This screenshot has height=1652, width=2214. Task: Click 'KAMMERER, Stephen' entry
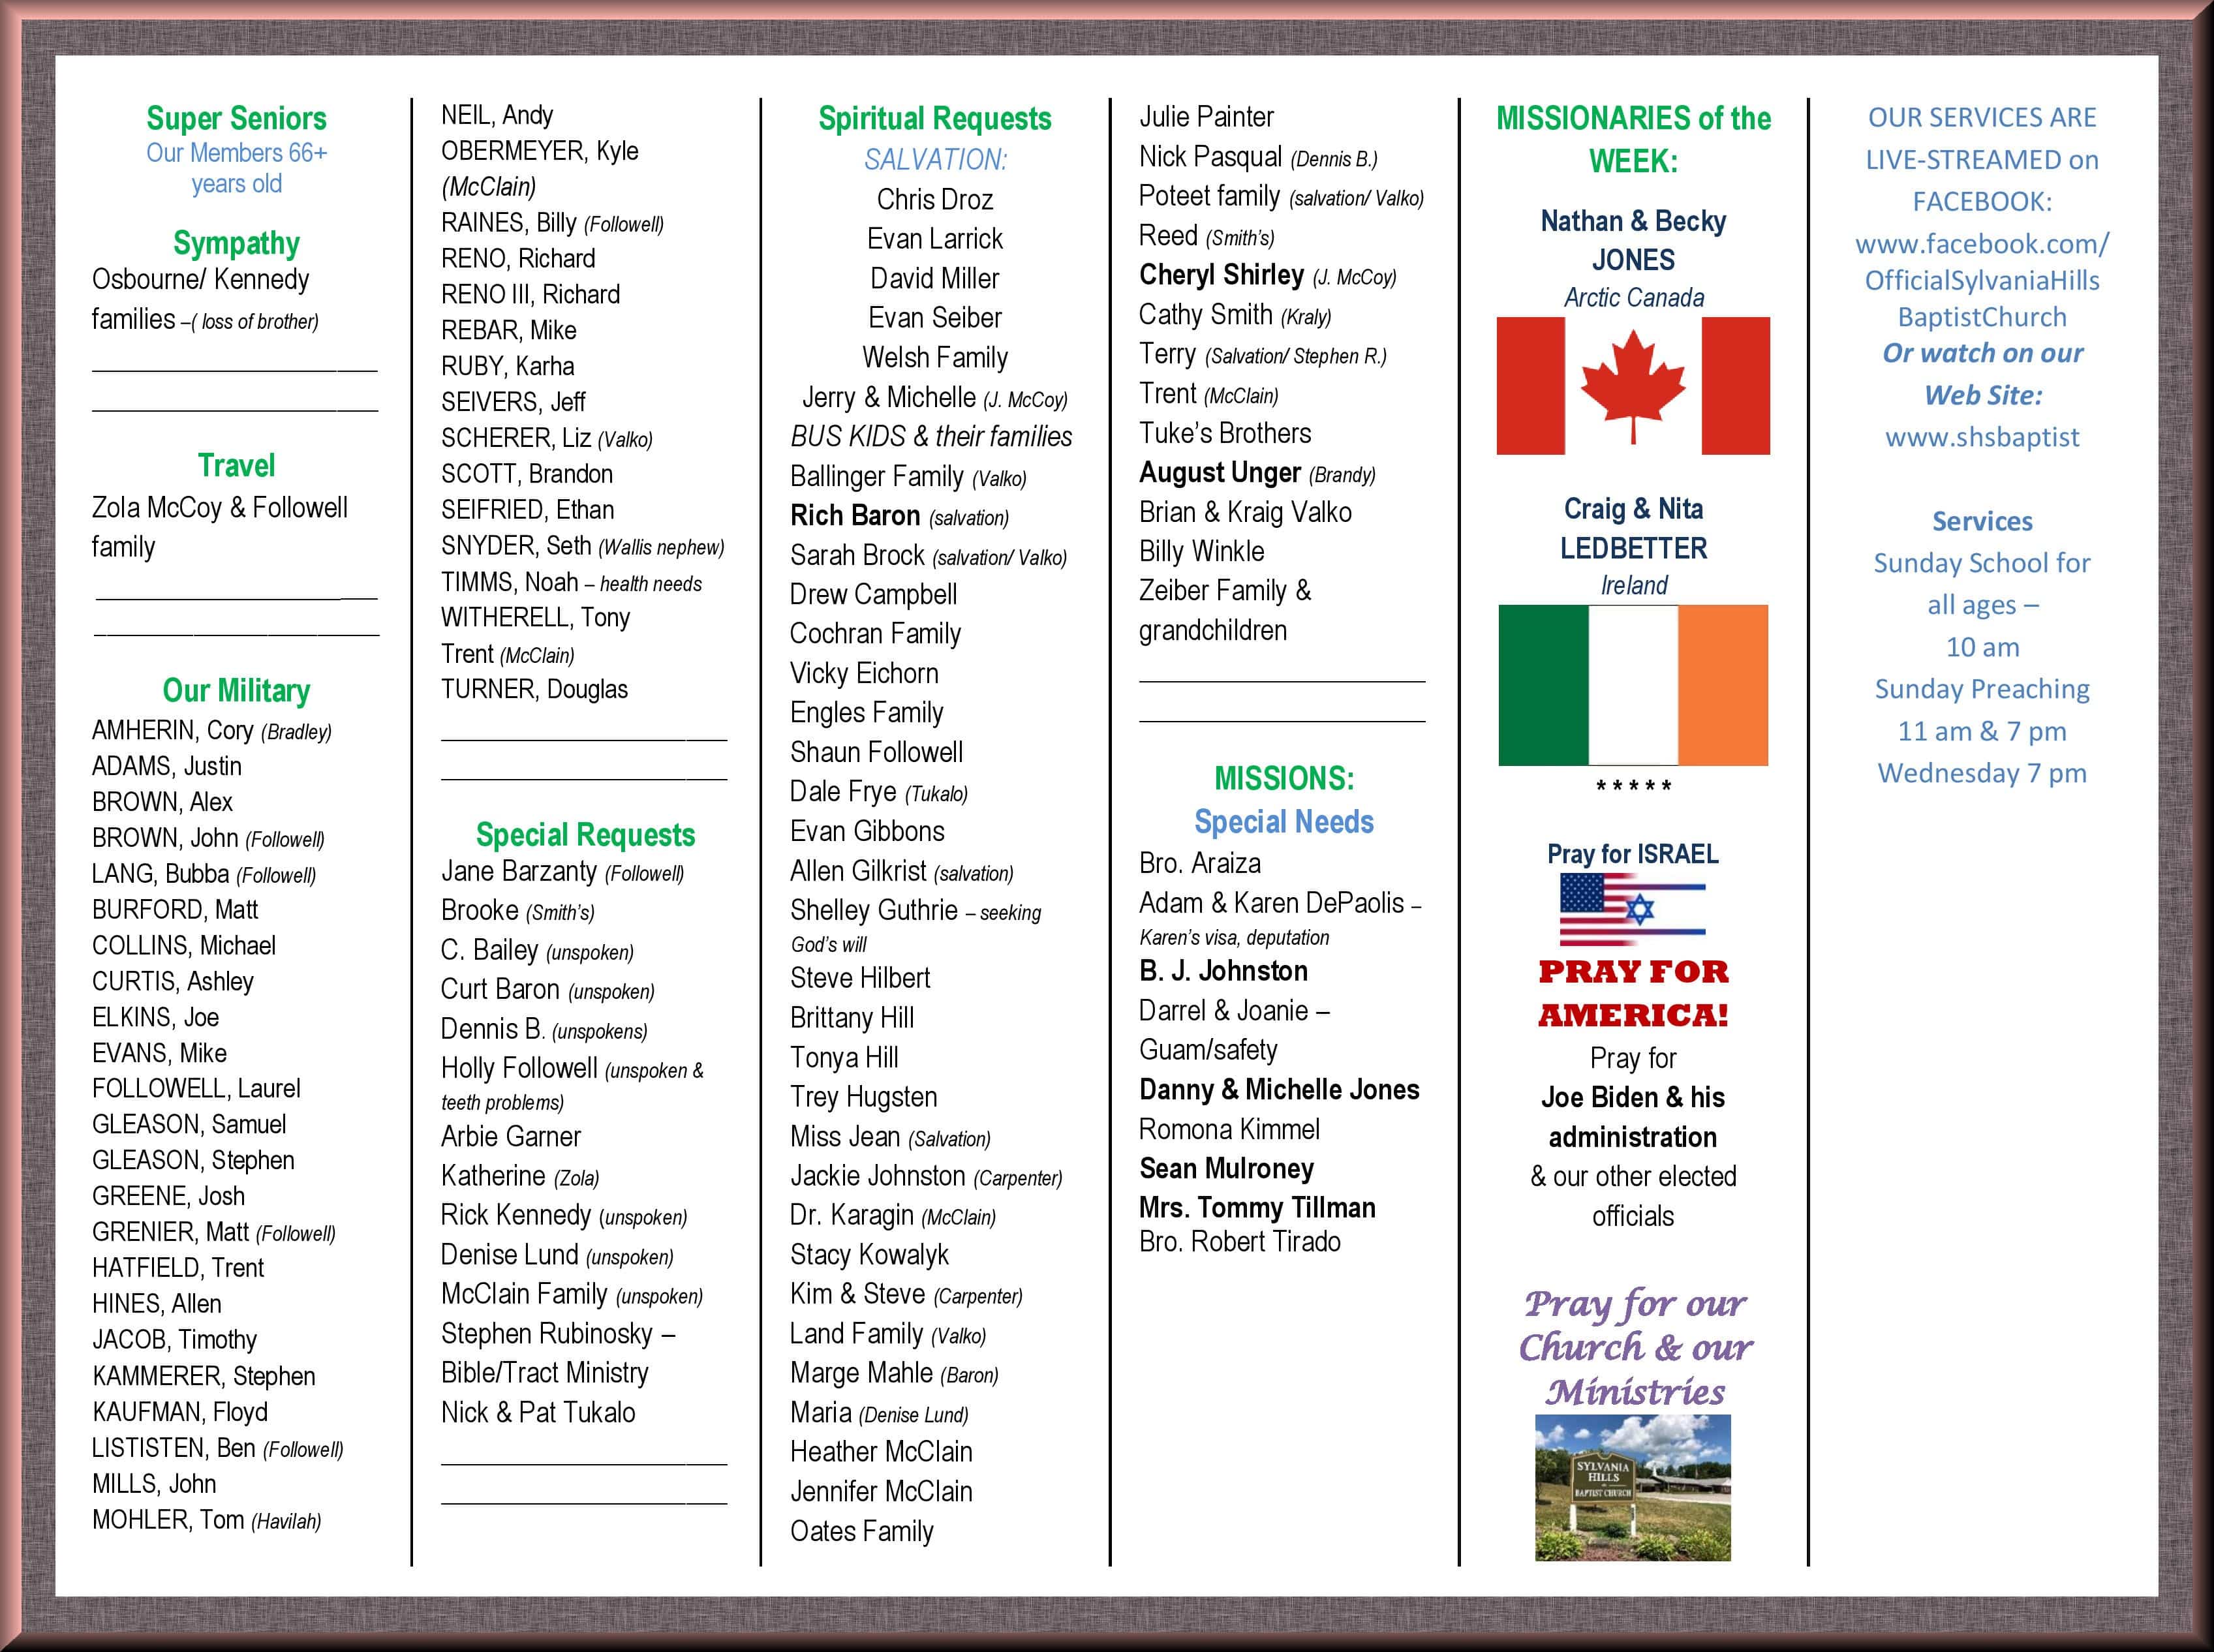[204, 1376]
